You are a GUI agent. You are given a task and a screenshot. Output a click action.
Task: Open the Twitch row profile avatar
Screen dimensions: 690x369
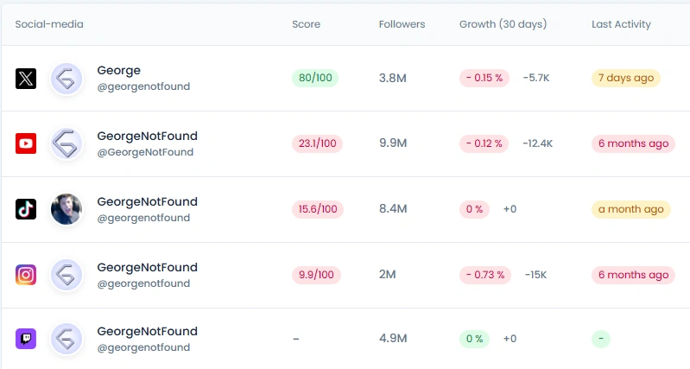click(x=66, y=339)
